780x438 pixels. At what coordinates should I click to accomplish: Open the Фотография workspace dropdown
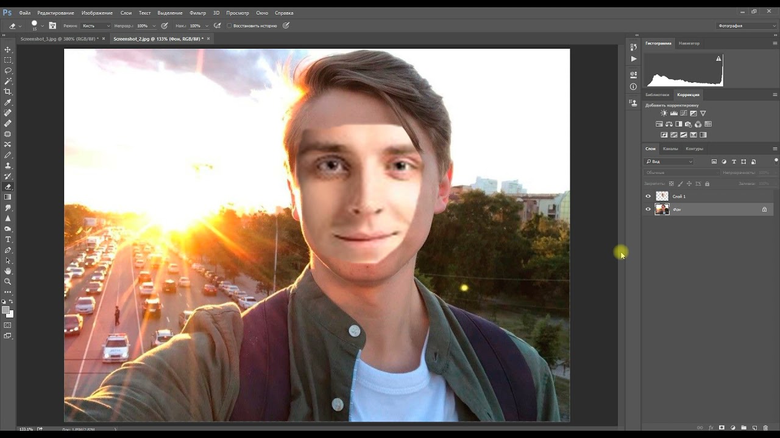click(746, 26)
